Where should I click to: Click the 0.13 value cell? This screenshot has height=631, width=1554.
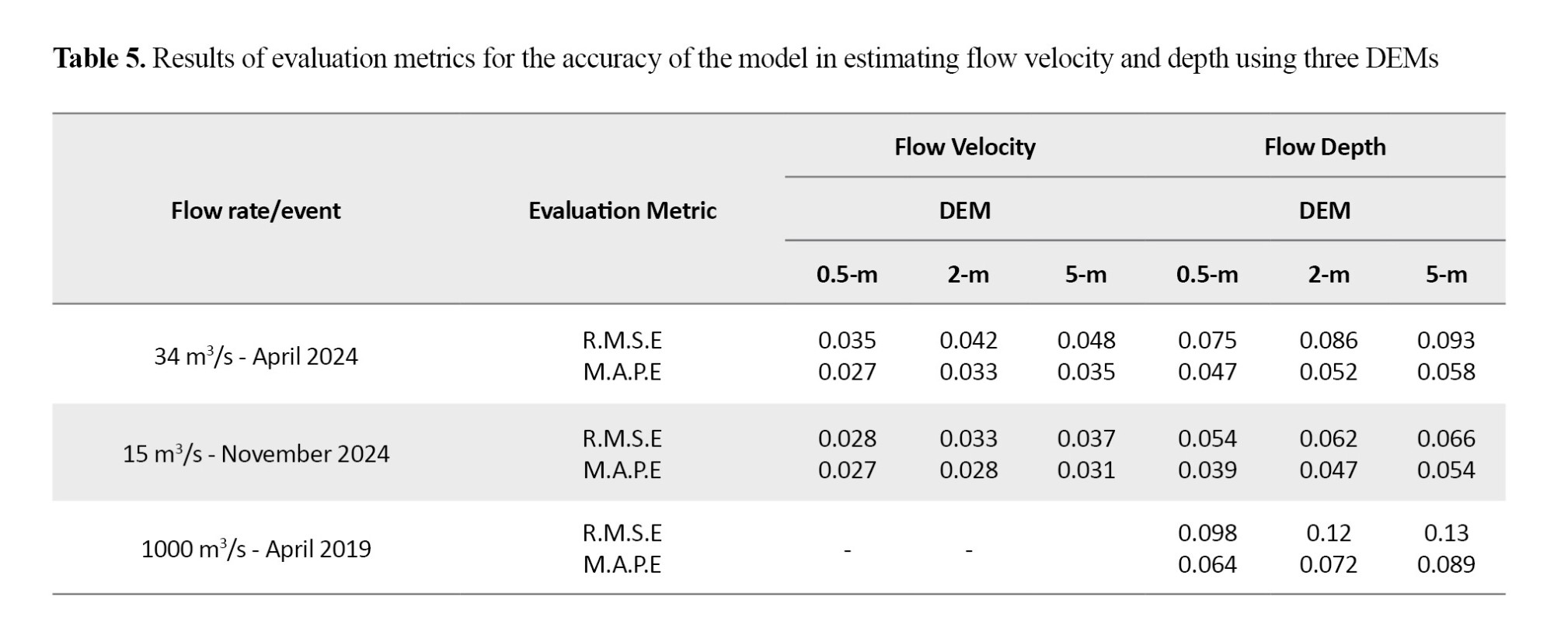(x=1445, y=532)
